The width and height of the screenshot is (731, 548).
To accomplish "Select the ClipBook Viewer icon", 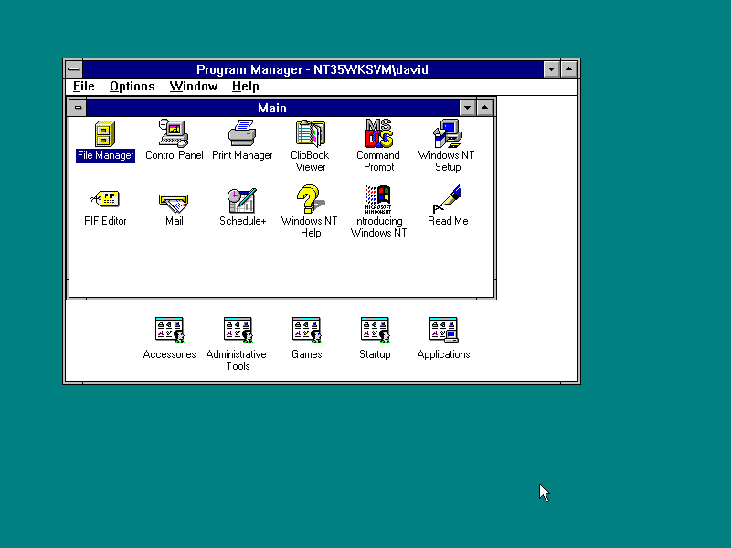I will point(310,133).
